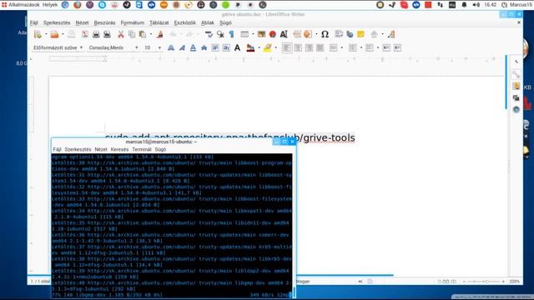
Task: Open the Font Name combo box Consolas;Menlo
Action: [113, 48]
